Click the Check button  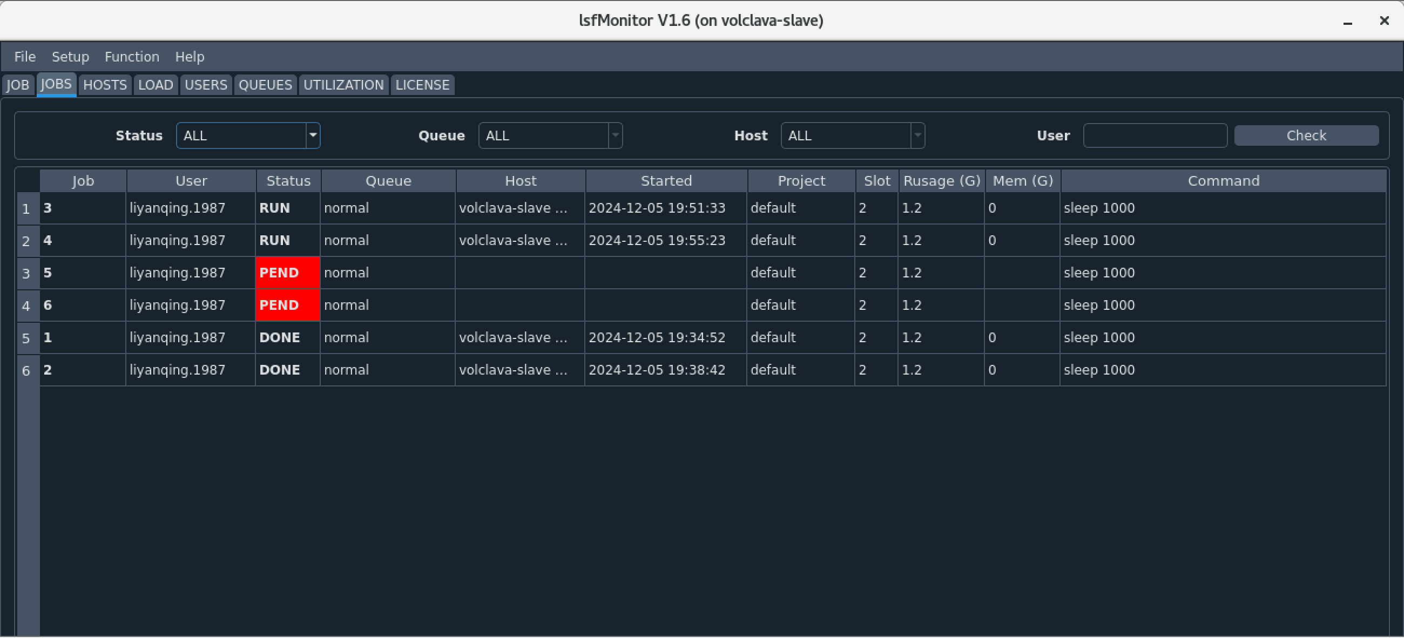[x=1306, y=135]
